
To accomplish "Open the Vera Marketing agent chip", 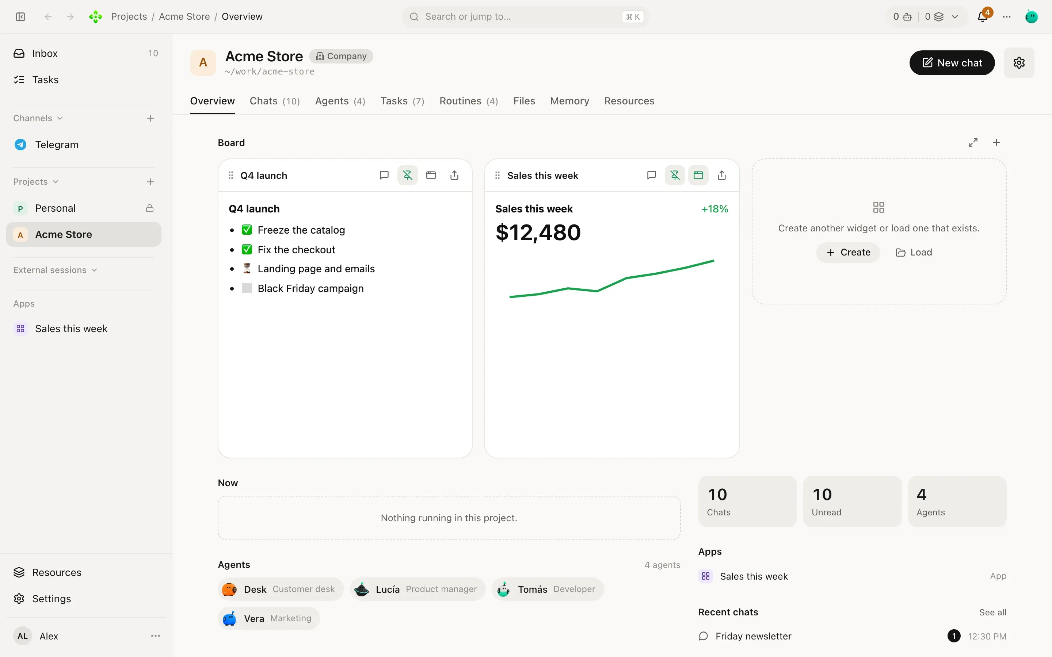I will click(268, 618).
